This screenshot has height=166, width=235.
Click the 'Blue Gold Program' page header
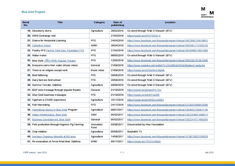pyautogui.click(x=33, y=12)
